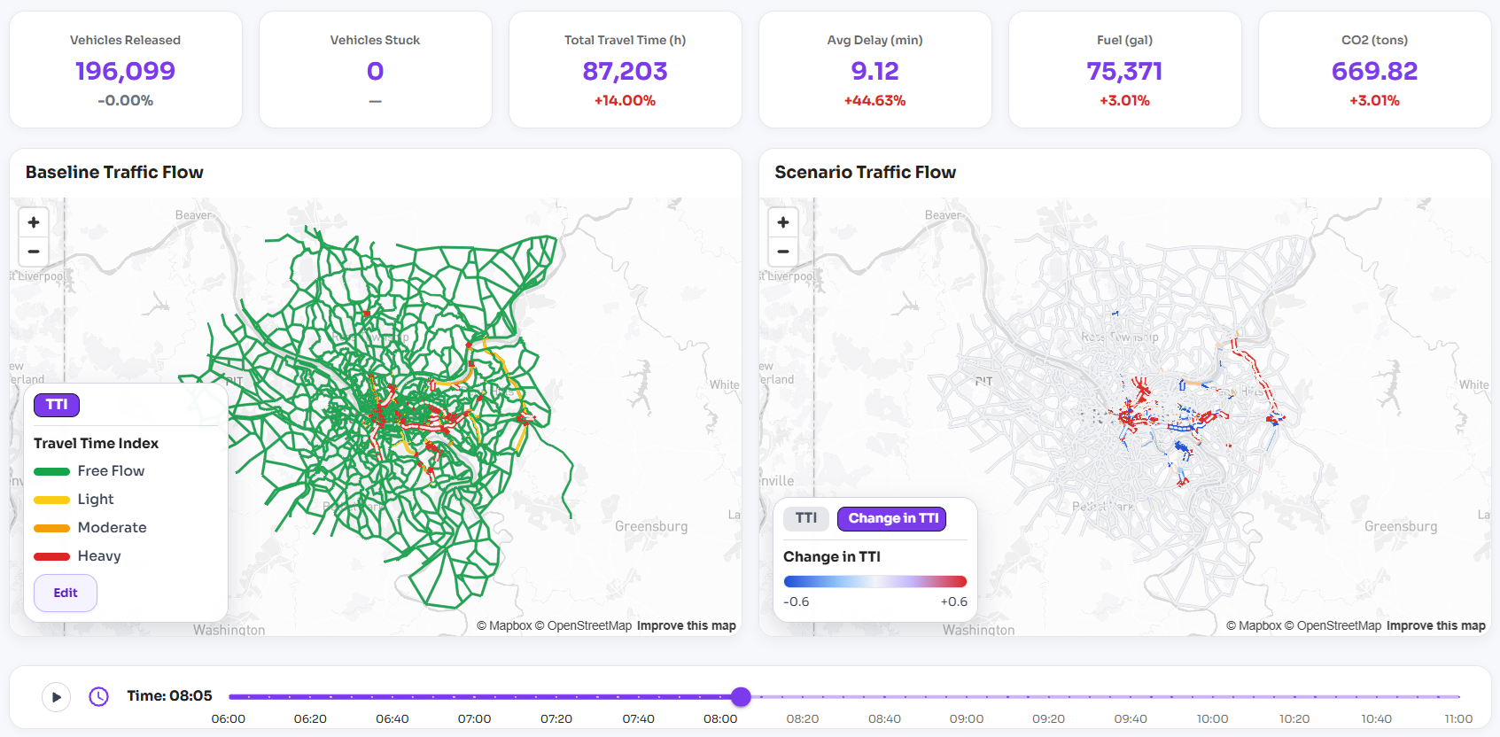Jump timeline to 10:40 marker
Image resolution: width=1500 pixels, height=737 pixels.
pos(1377,718)
